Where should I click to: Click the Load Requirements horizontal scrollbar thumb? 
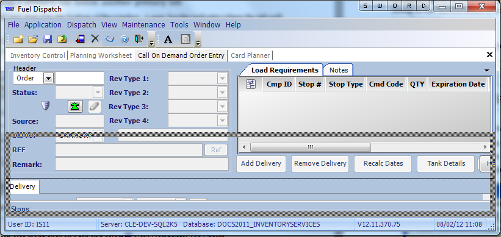pos(310,147)
